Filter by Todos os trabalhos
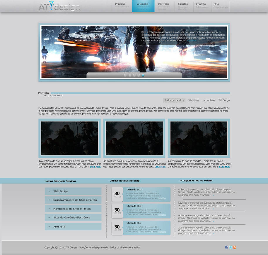 (174, 100)
